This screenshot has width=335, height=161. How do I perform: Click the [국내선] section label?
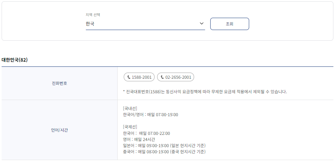pos(130,109)
